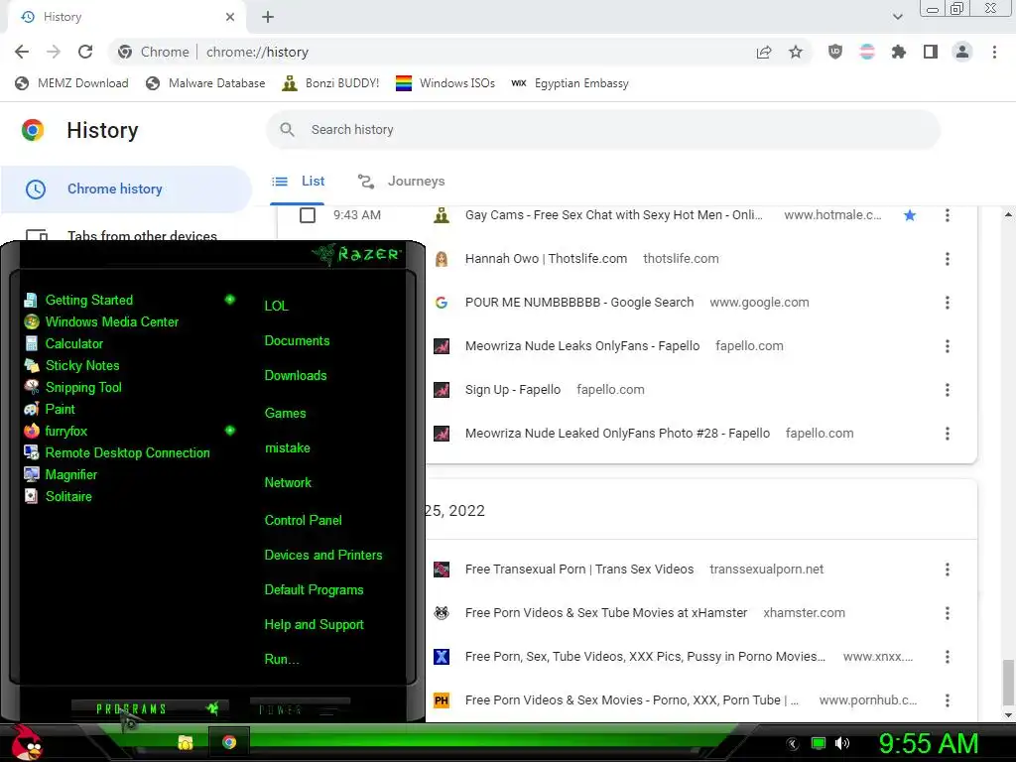The width and height of the screenshot is (1016, 762).
Task: Select Chrome history in the sidebar
Action: click(126, 189)
